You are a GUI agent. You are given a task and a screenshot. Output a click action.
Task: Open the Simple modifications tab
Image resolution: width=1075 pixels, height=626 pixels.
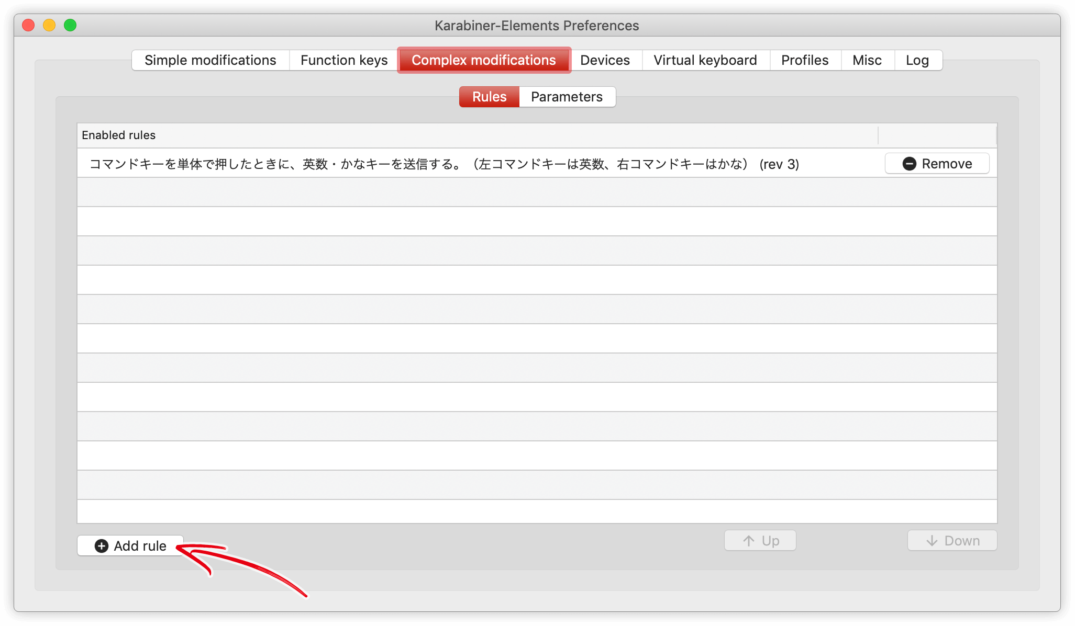click(x=210, y=60)
